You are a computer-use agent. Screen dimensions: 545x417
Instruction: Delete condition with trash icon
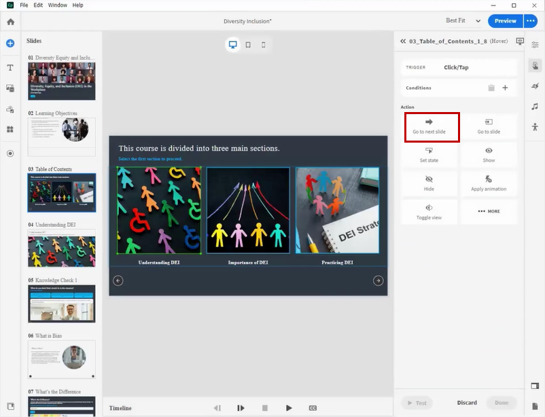pos(491,88)
